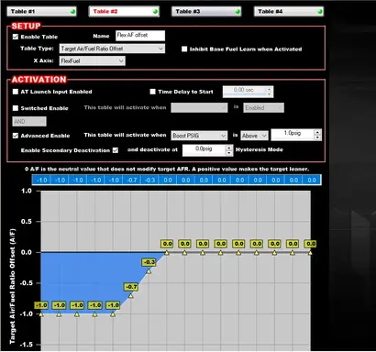Open the Table Type dropdown
This screenshot has width=376, height=352.
(x=113, y=49)
